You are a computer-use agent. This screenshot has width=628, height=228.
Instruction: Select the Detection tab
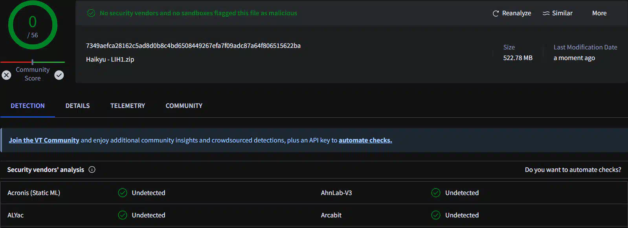28,106
